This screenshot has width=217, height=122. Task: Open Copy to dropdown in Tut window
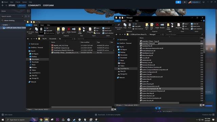(x=63, y=30)
